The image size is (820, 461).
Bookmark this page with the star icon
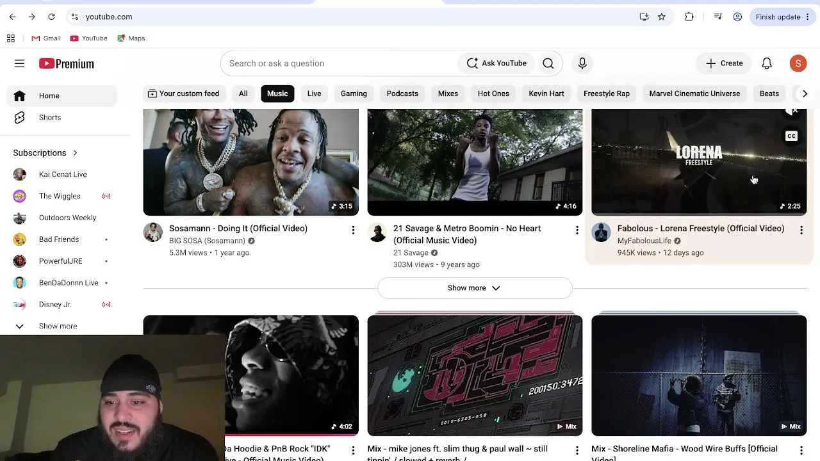(x=662, y=17)
